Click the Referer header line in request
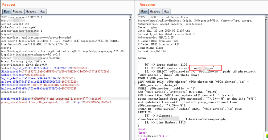The image size is (268, 140). point(30,58)
